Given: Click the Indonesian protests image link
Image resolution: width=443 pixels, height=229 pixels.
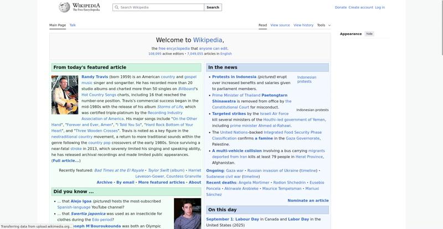Looking at the screenshot, I should (307, 79).
